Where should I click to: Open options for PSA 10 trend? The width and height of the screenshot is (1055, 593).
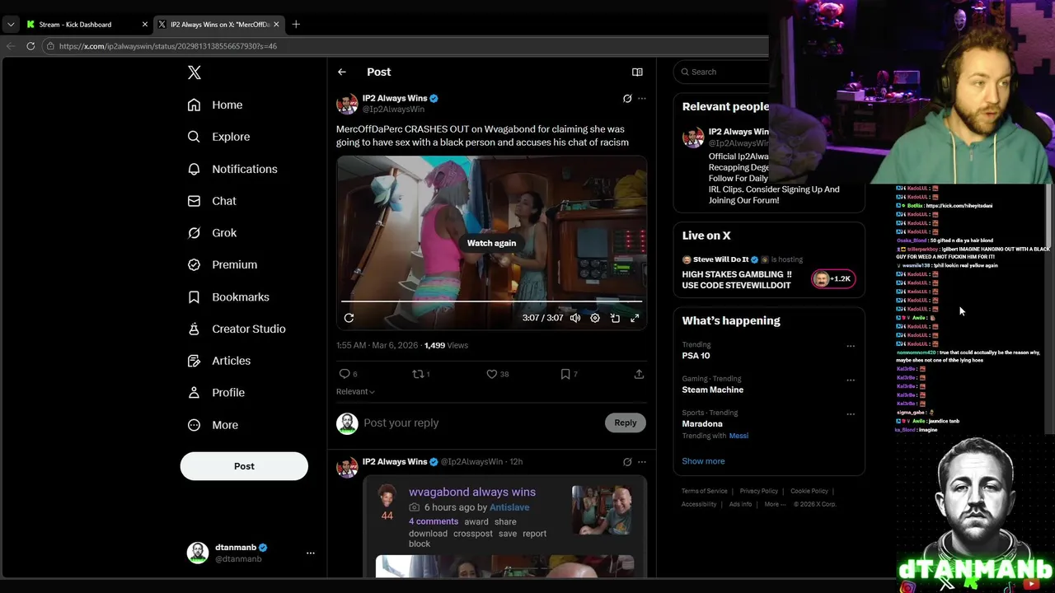[851, 346]
